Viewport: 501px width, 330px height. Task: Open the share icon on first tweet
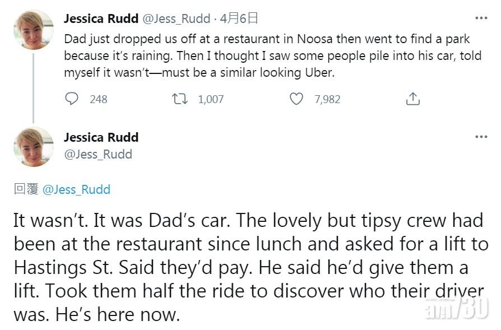pos(412,99)
